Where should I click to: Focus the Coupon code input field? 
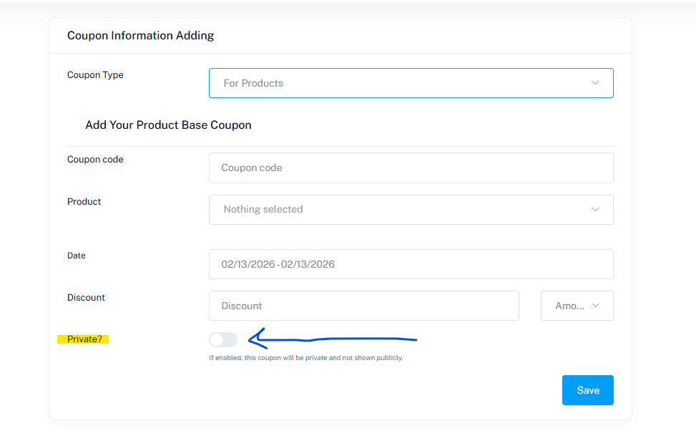411,168
